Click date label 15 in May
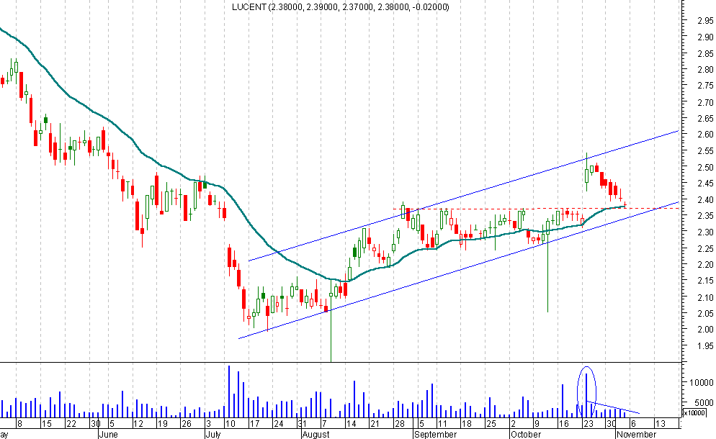This screenshot has width=716, height=439. click(x=47, y=423)
